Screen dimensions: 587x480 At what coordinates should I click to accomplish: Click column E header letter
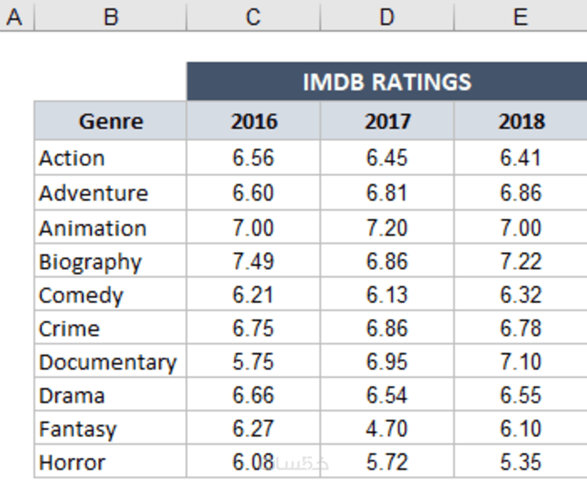tap(520, 15)
